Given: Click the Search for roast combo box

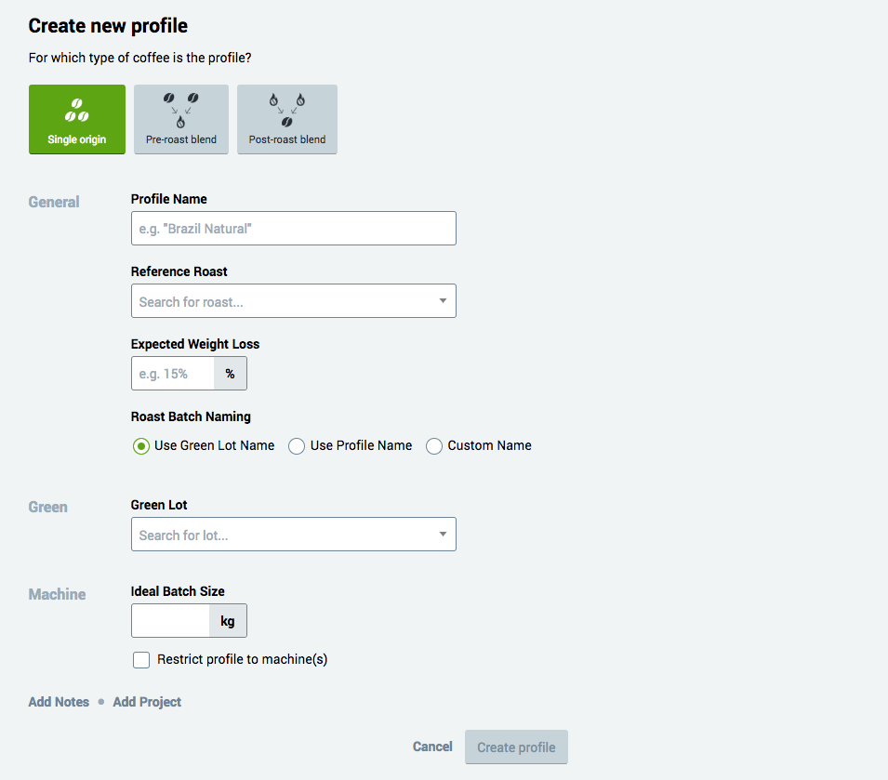Looking at the screenshot, I should coord(293,301).
